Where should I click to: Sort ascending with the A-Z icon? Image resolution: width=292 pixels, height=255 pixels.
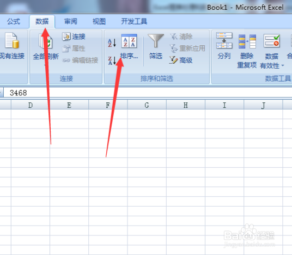coord(112,42)
